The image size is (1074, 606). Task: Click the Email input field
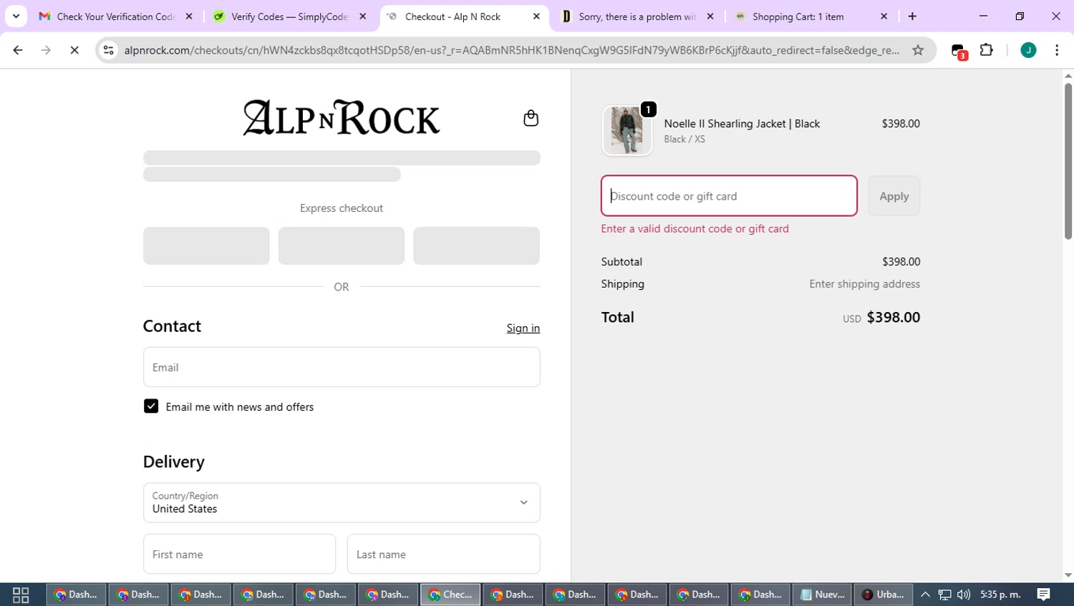(x=342, y=367)
